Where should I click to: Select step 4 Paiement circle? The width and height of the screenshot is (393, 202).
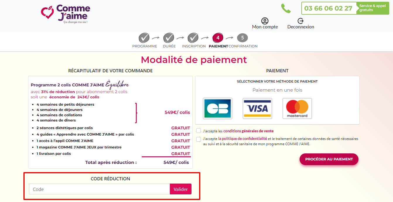pyautogui.click(x=218, y=38)
